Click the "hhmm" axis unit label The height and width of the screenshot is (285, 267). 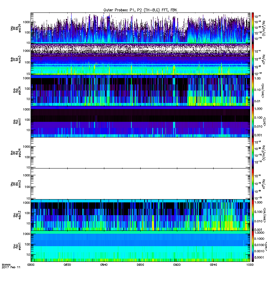click(x=6, y=265)
